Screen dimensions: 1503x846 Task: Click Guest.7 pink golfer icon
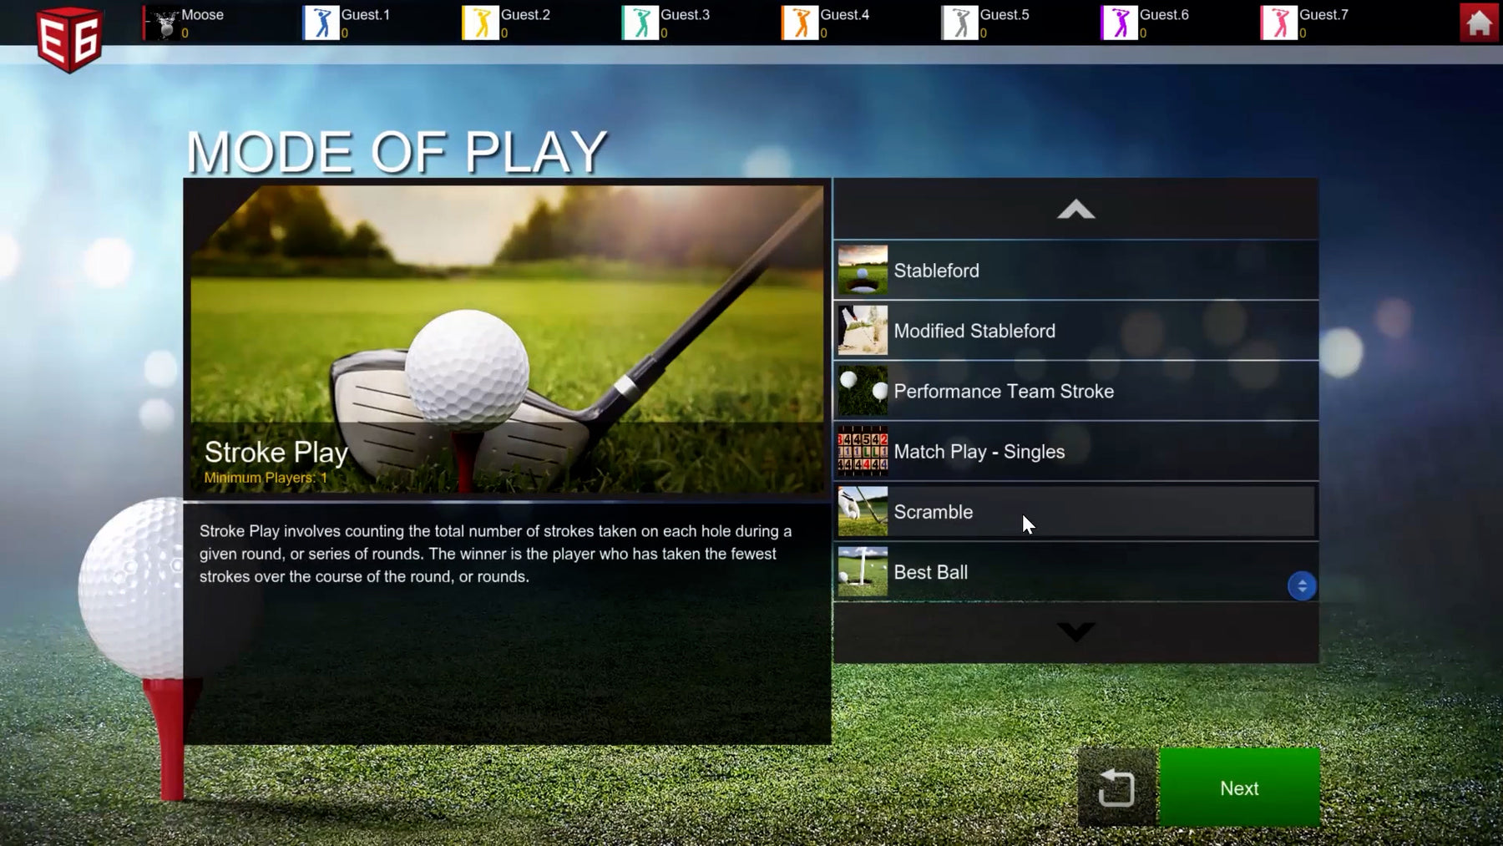tap(1279, 23)
